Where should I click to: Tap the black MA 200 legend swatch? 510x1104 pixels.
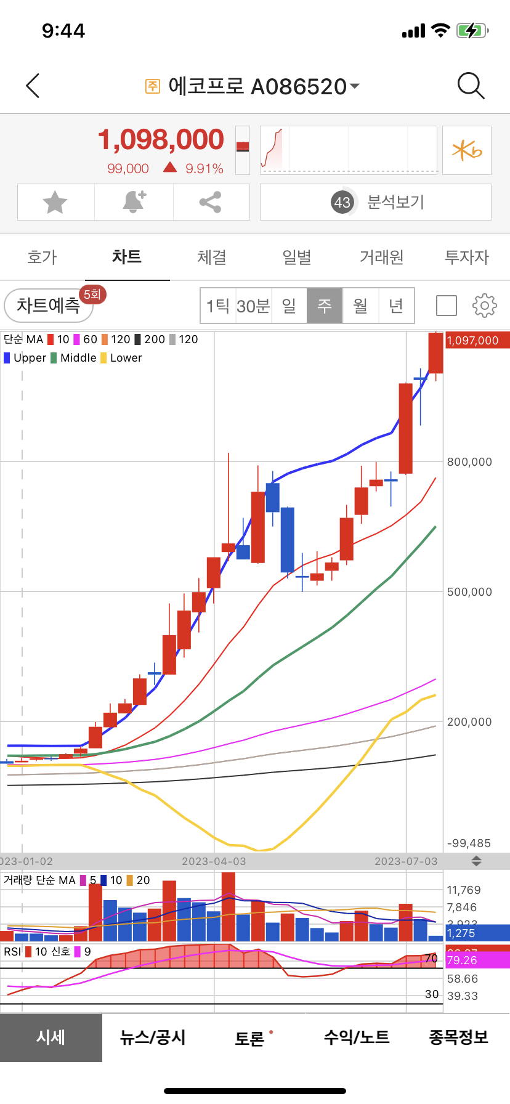138,339
